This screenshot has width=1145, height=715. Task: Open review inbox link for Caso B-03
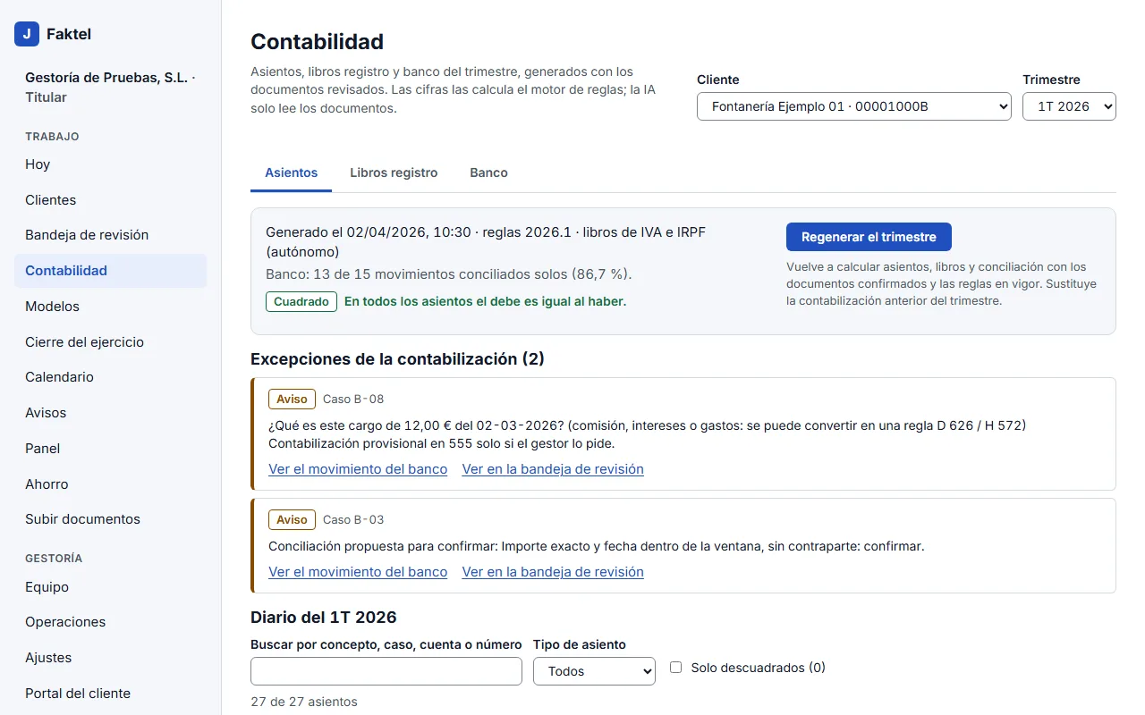553,572
